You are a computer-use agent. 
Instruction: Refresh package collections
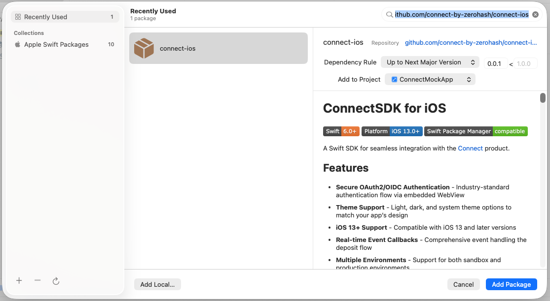click(56, 281)
